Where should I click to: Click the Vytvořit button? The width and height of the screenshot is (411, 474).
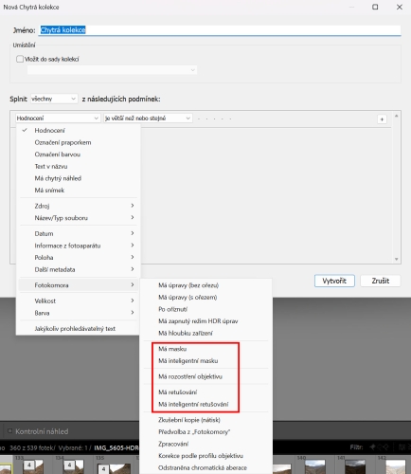334,281
